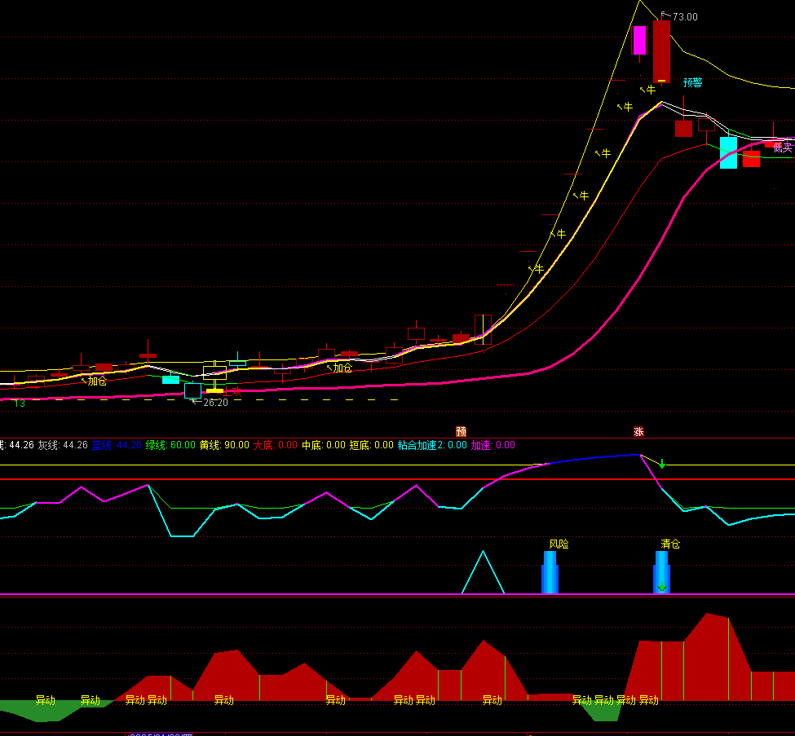Click the leftmost 加仓 marker
Viewport: 795px width, 736px height.
[96, 381]
